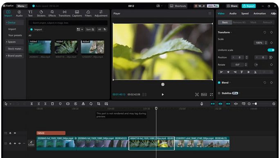Image resolution: width=279 pixels, height=158 pixels.
Task: Click the scale keyframe diamond icon
Action: [271, 43]
